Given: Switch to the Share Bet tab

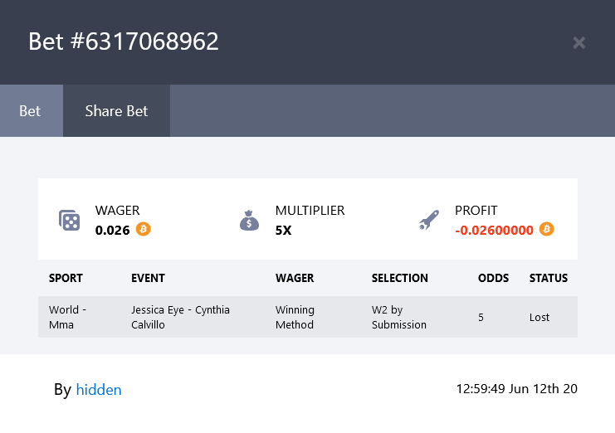Looking at the screenshot, I should click(116, 111).
